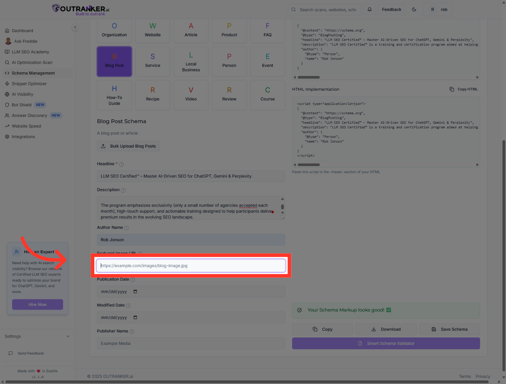This screenshot has height=384, width=506.
Task: Click the Publisher Name input field
Action: (191, 343)
